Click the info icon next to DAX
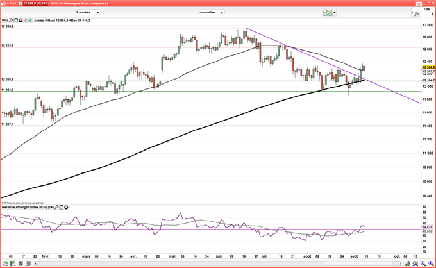This screenshot has height=268, width=436. [21, 4]
